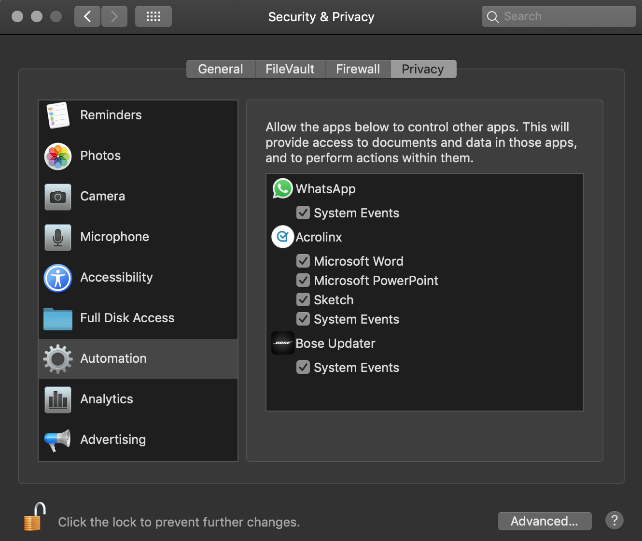Click the Analytics bar chart icon
The height and width of the screenshot is (541, 642).
pyautogui.click(x=58, y=399)
